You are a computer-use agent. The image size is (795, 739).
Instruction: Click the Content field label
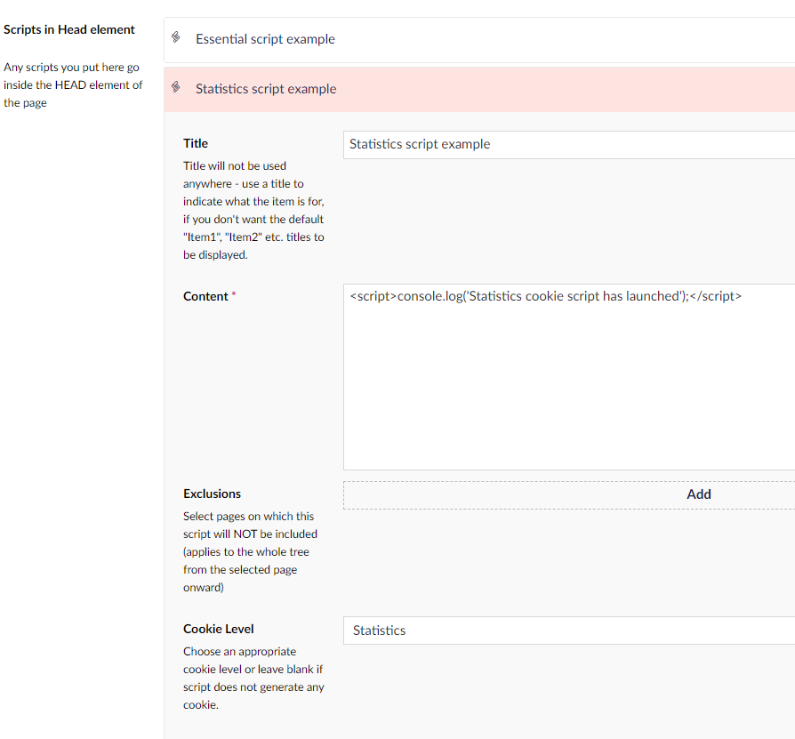[205, 296]
